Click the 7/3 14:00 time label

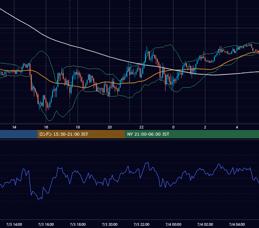click(14, 224)
